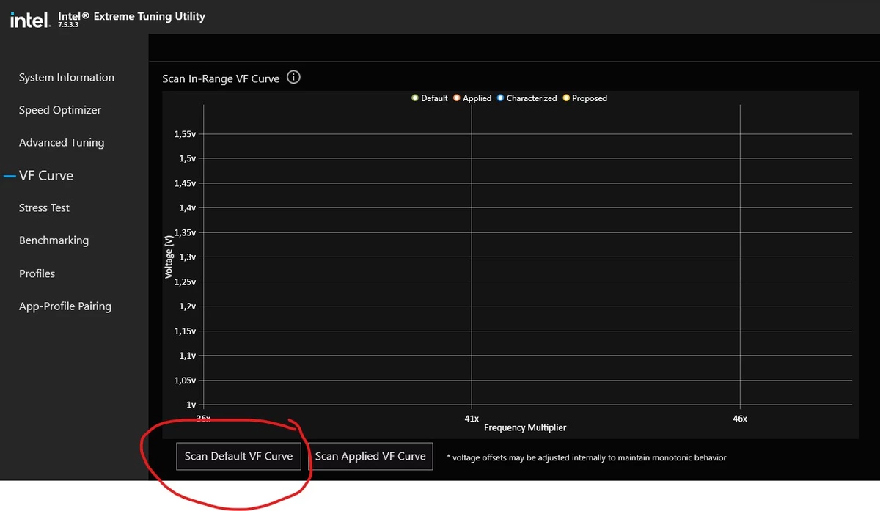Click the 41x frequency multiplier label

471,418
